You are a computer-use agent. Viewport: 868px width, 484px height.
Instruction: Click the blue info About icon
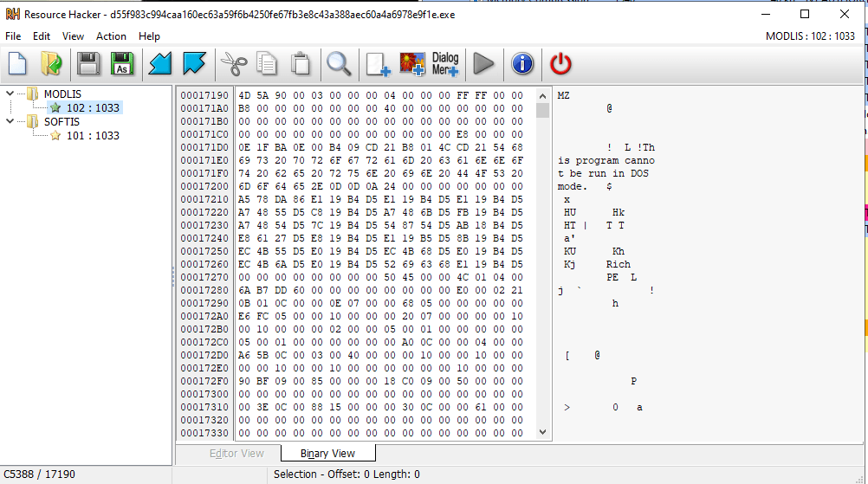pos(521,63)
